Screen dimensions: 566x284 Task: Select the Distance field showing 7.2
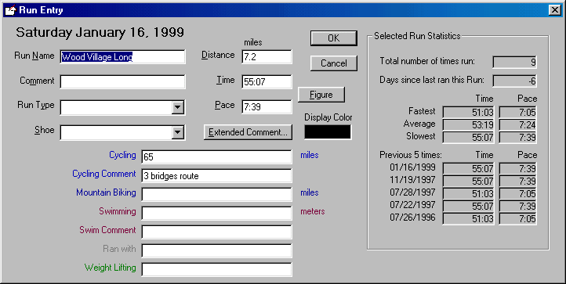(x=267, y=57)
